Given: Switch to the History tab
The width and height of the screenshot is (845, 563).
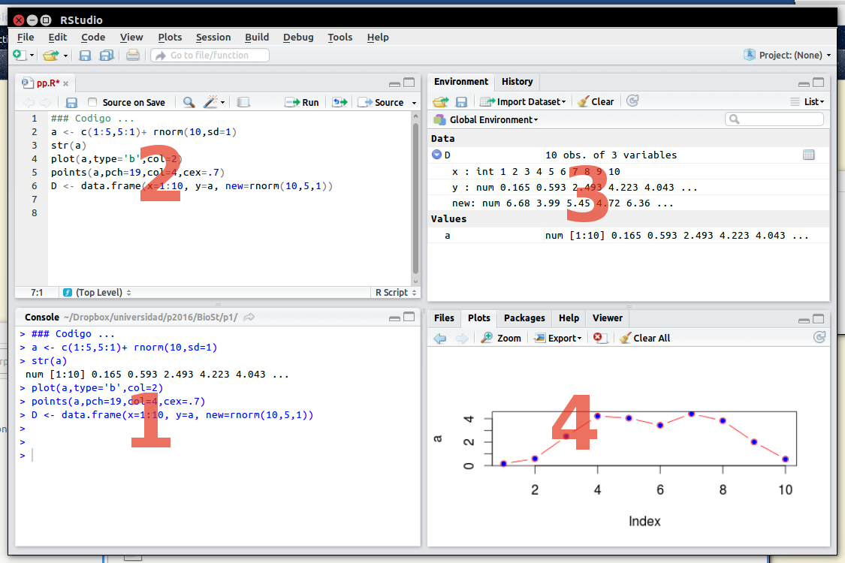Looking at the screenshot, I should (517, 81).
